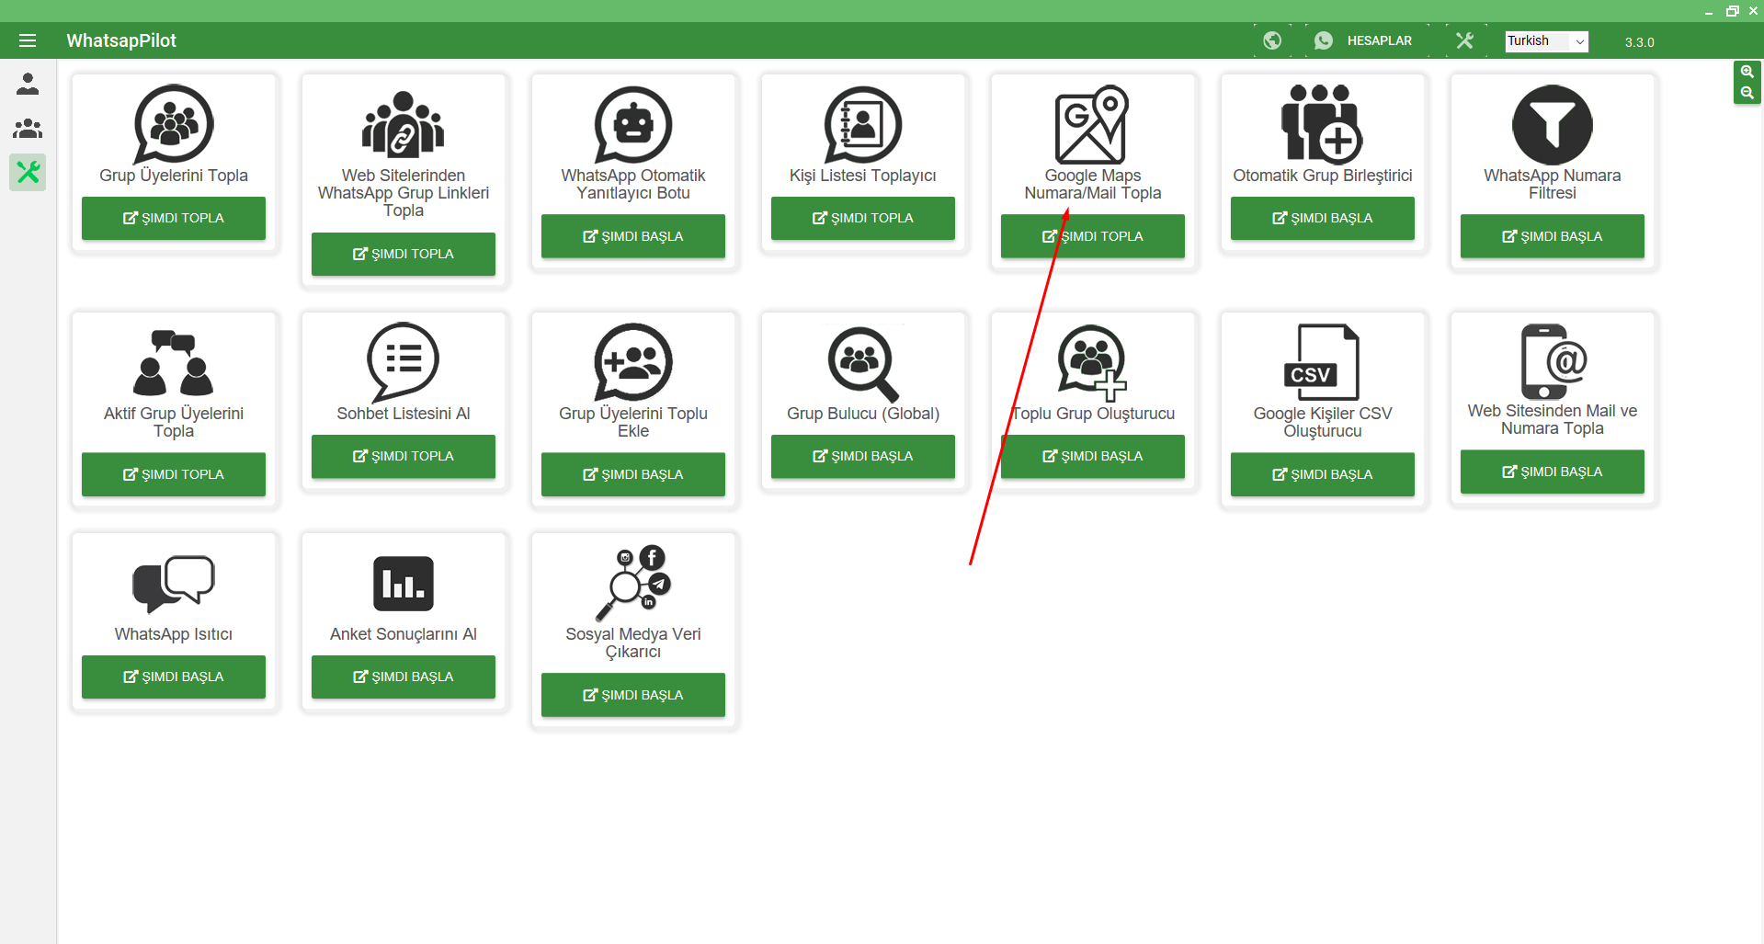Click the WhatsapPilot title text
Image resolution: width=1764 pixels, height=944 pixels.
[121, 40]
